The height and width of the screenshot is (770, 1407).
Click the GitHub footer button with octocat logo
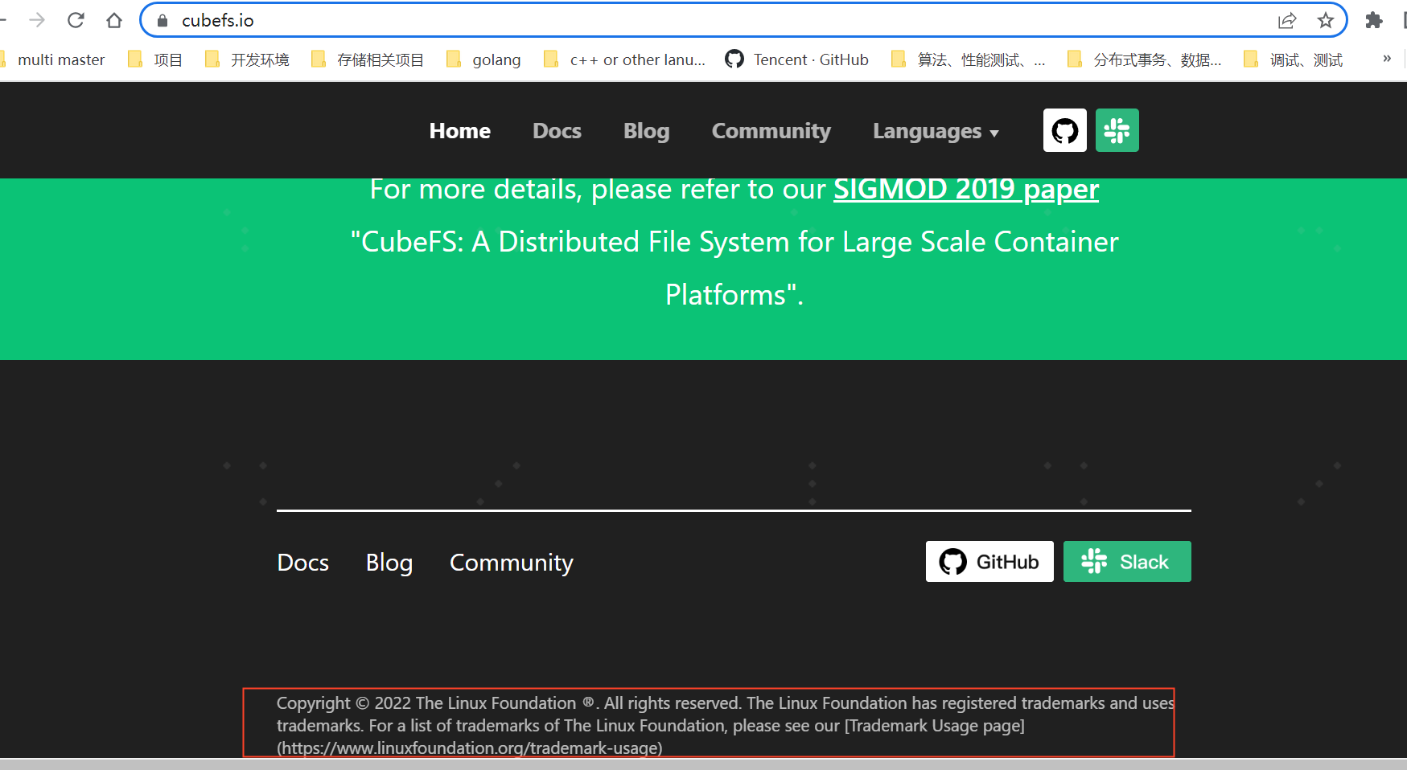pos(989,561)
